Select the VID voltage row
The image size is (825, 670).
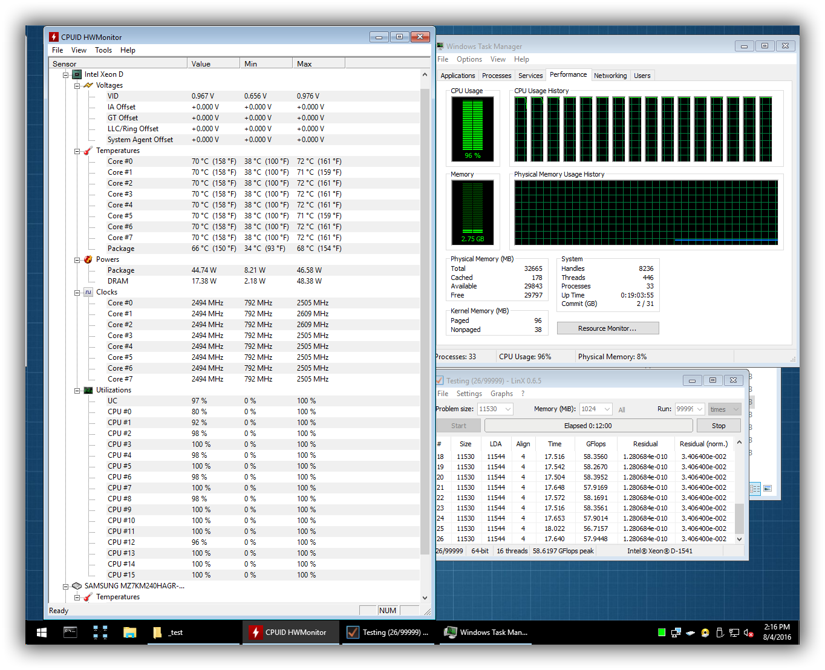[234, 96]
